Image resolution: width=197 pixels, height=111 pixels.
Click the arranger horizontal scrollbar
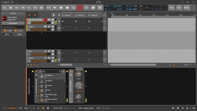point(133,65)
